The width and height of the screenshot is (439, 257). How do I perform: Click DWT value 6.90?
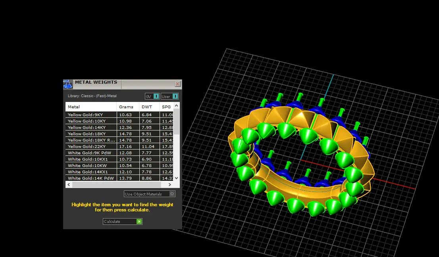147,159
